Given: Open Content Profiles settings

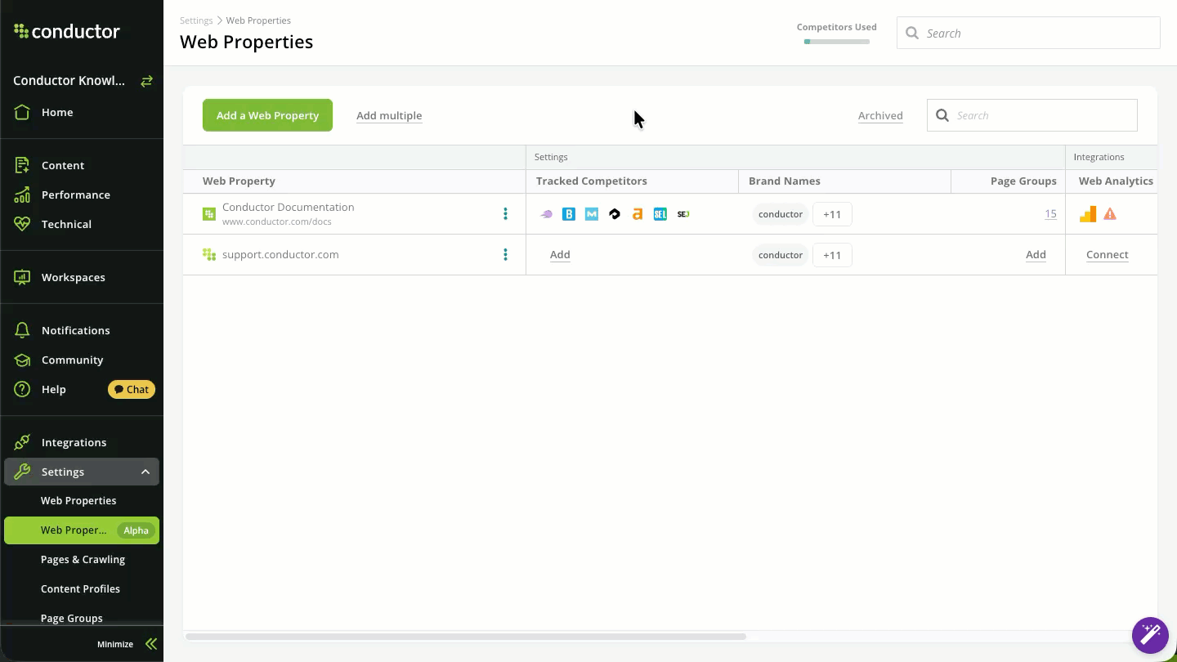Looking at the screenshot, I should pyautogui.click(x=80, y=589).
